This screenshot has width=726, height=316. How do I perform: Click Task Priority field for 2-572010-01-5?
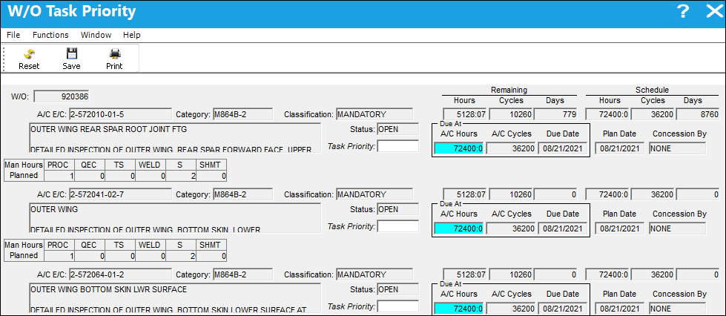[397, 146]
